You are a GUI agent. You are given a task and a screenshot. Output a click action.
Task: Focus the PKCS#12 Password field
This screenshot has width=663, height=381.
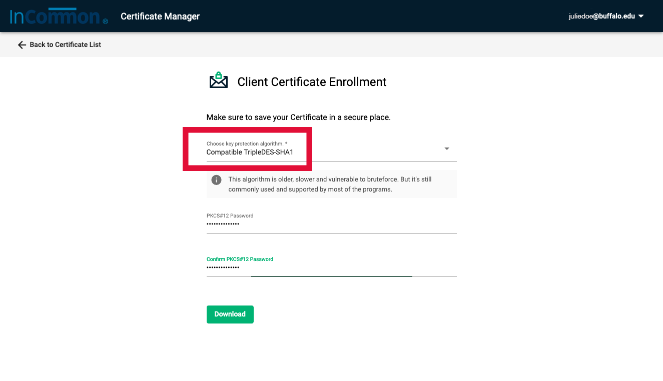coord(331,224)
